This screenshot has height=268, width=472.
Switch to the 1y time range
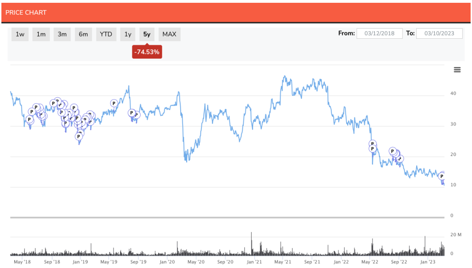tap(128, 34)
